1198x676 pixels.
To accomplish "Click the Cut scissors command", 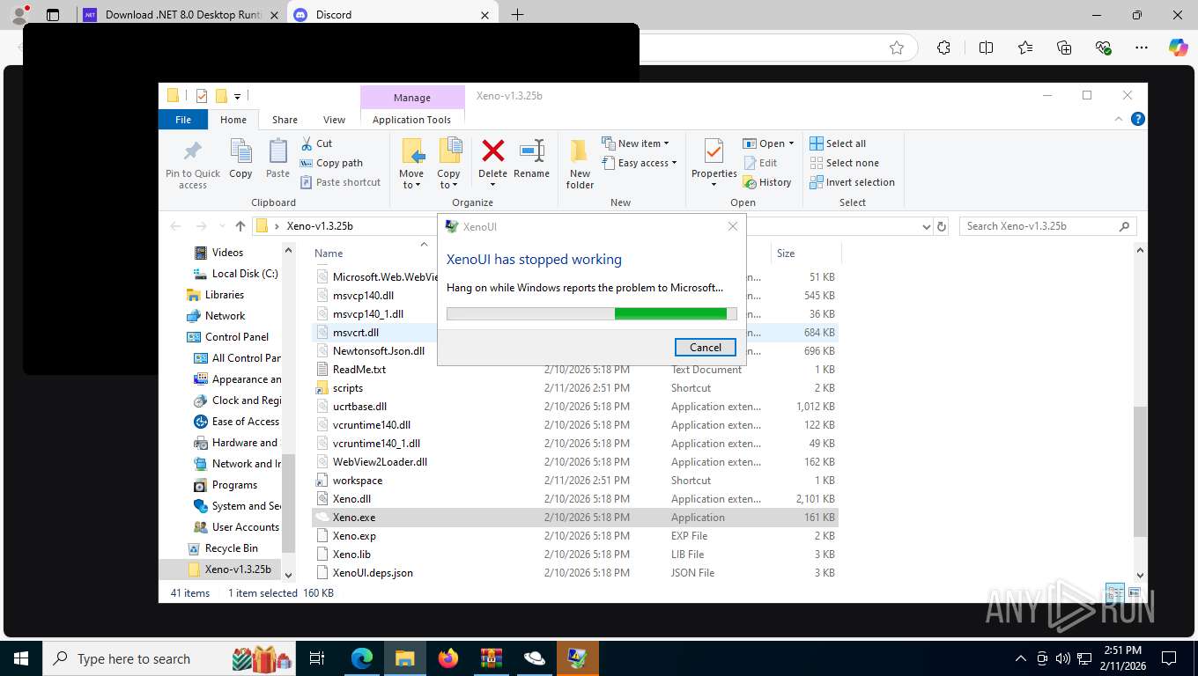I will 316,143.
